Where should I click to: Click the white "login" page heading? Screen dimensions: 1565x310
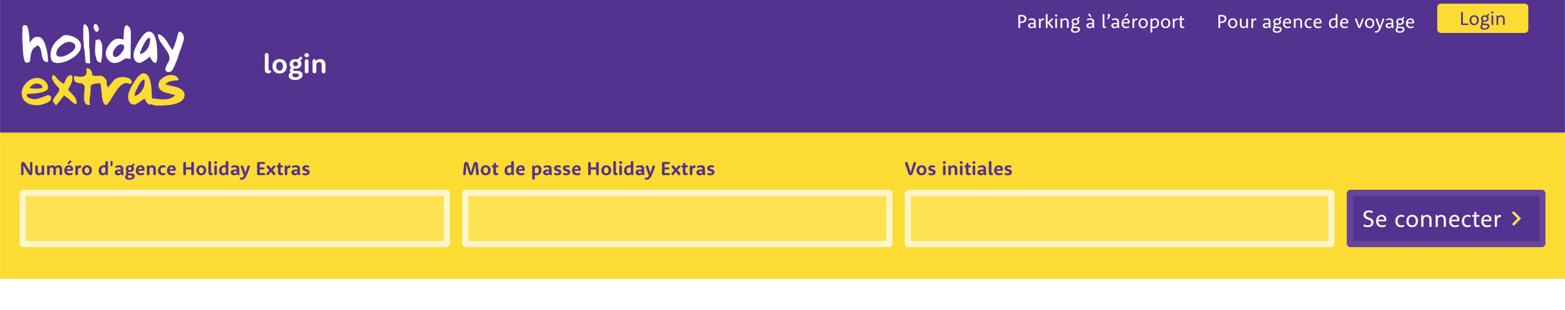295,65
